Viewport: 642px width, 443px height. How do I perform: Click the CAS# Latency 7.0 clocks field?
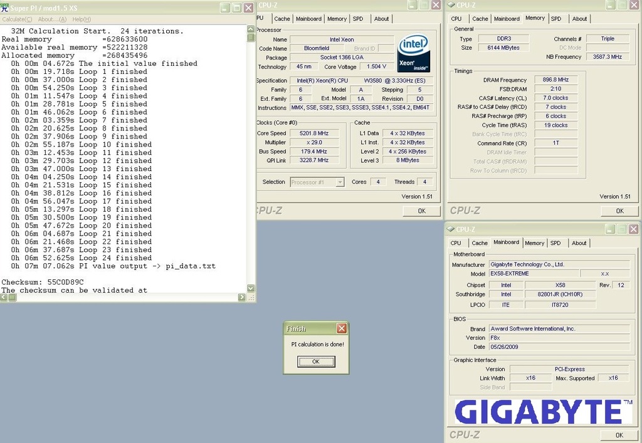pyautogui.click(x=555, y=98)
